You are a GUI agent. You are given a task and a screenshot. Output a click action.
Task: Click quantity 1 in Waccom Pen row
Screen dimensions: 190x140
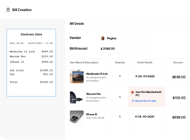click(120, 97)
